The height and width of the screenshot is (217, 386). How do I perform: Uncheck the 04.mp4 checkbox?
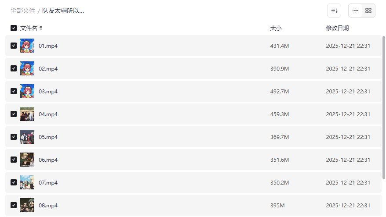click(14, 114)
